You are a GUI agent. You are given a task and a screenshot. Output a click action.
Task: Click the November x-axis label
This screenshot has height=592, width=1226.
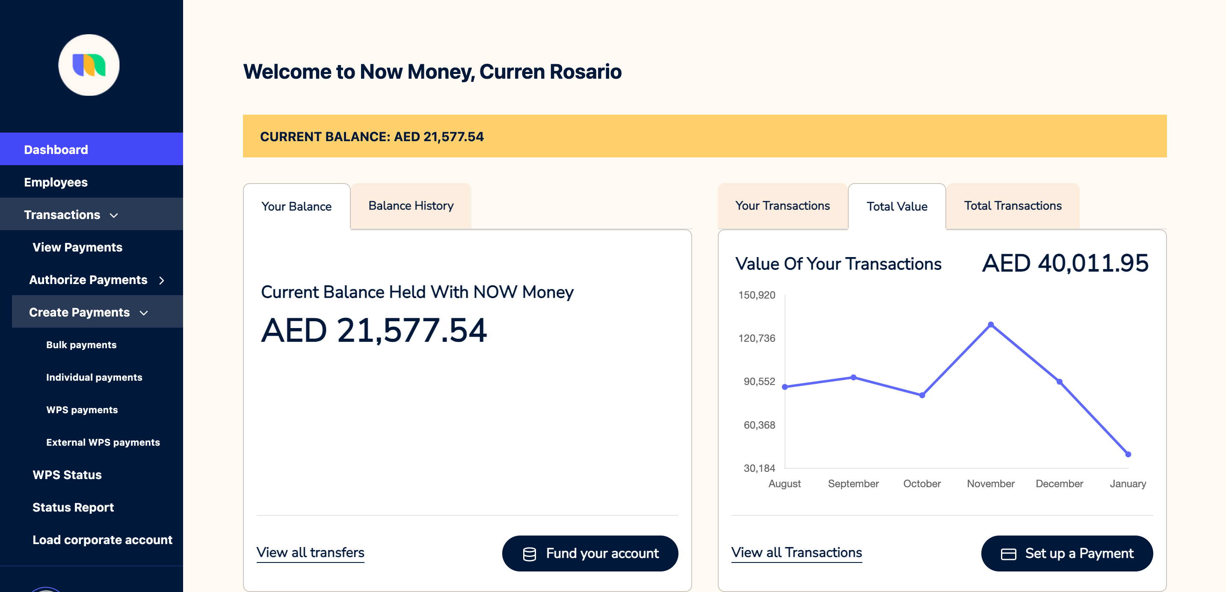click(x=991, y=483)
